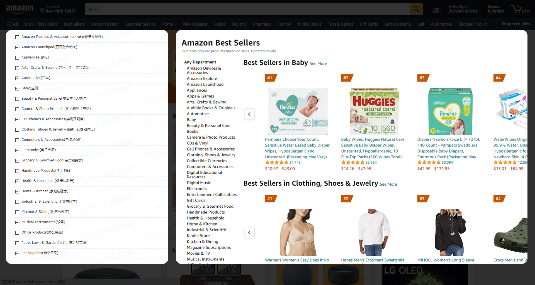
Task: Expand Clothing, Shoes & Jewelry tree node
Action: tap(17, 130)
